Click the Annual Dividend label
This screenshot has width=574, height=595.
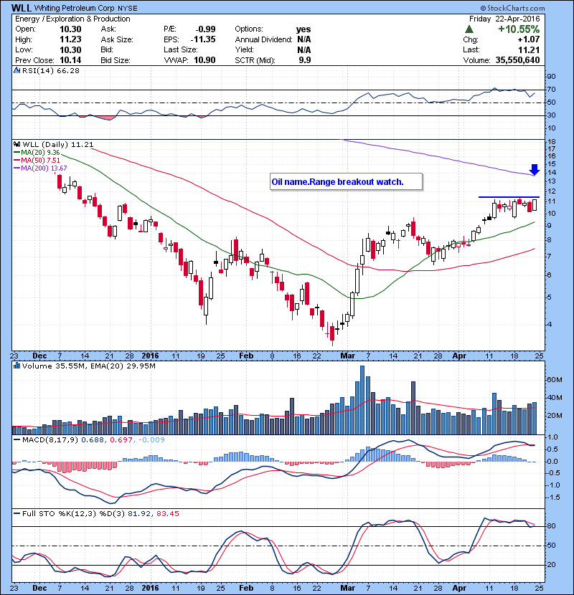263,39
